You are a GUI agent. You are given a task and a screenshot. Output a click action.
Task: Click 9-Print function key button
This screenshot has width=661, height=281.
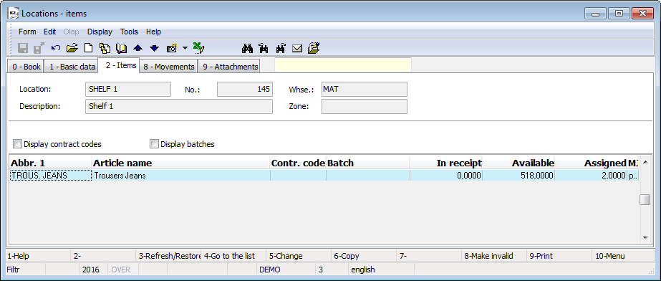560,256
